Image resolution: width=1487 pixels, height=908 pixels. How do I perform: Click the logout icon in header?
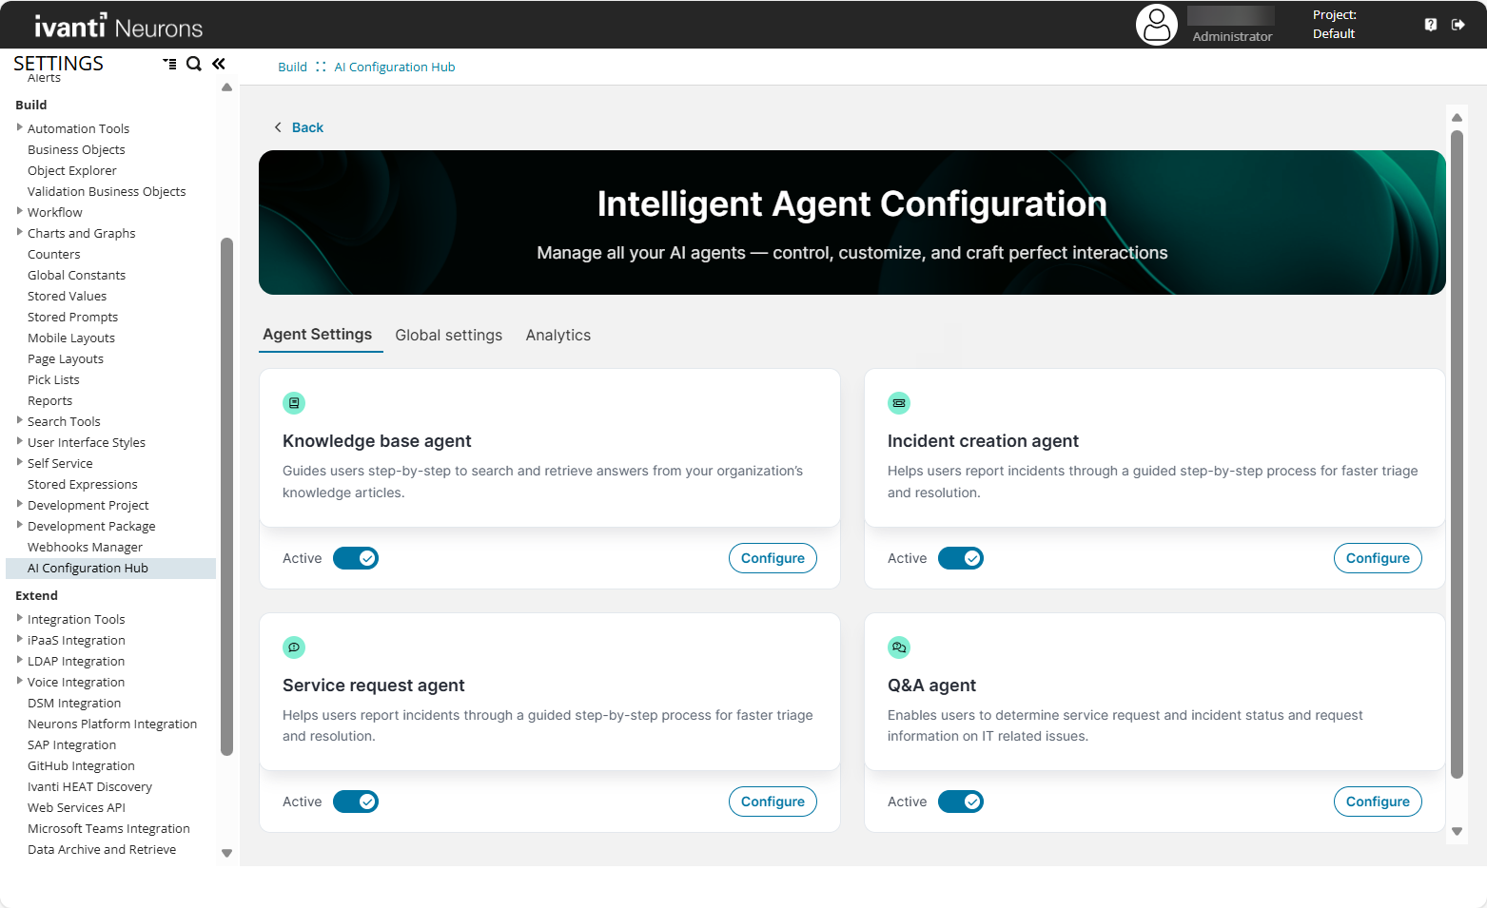click(x=1458, y=25)
